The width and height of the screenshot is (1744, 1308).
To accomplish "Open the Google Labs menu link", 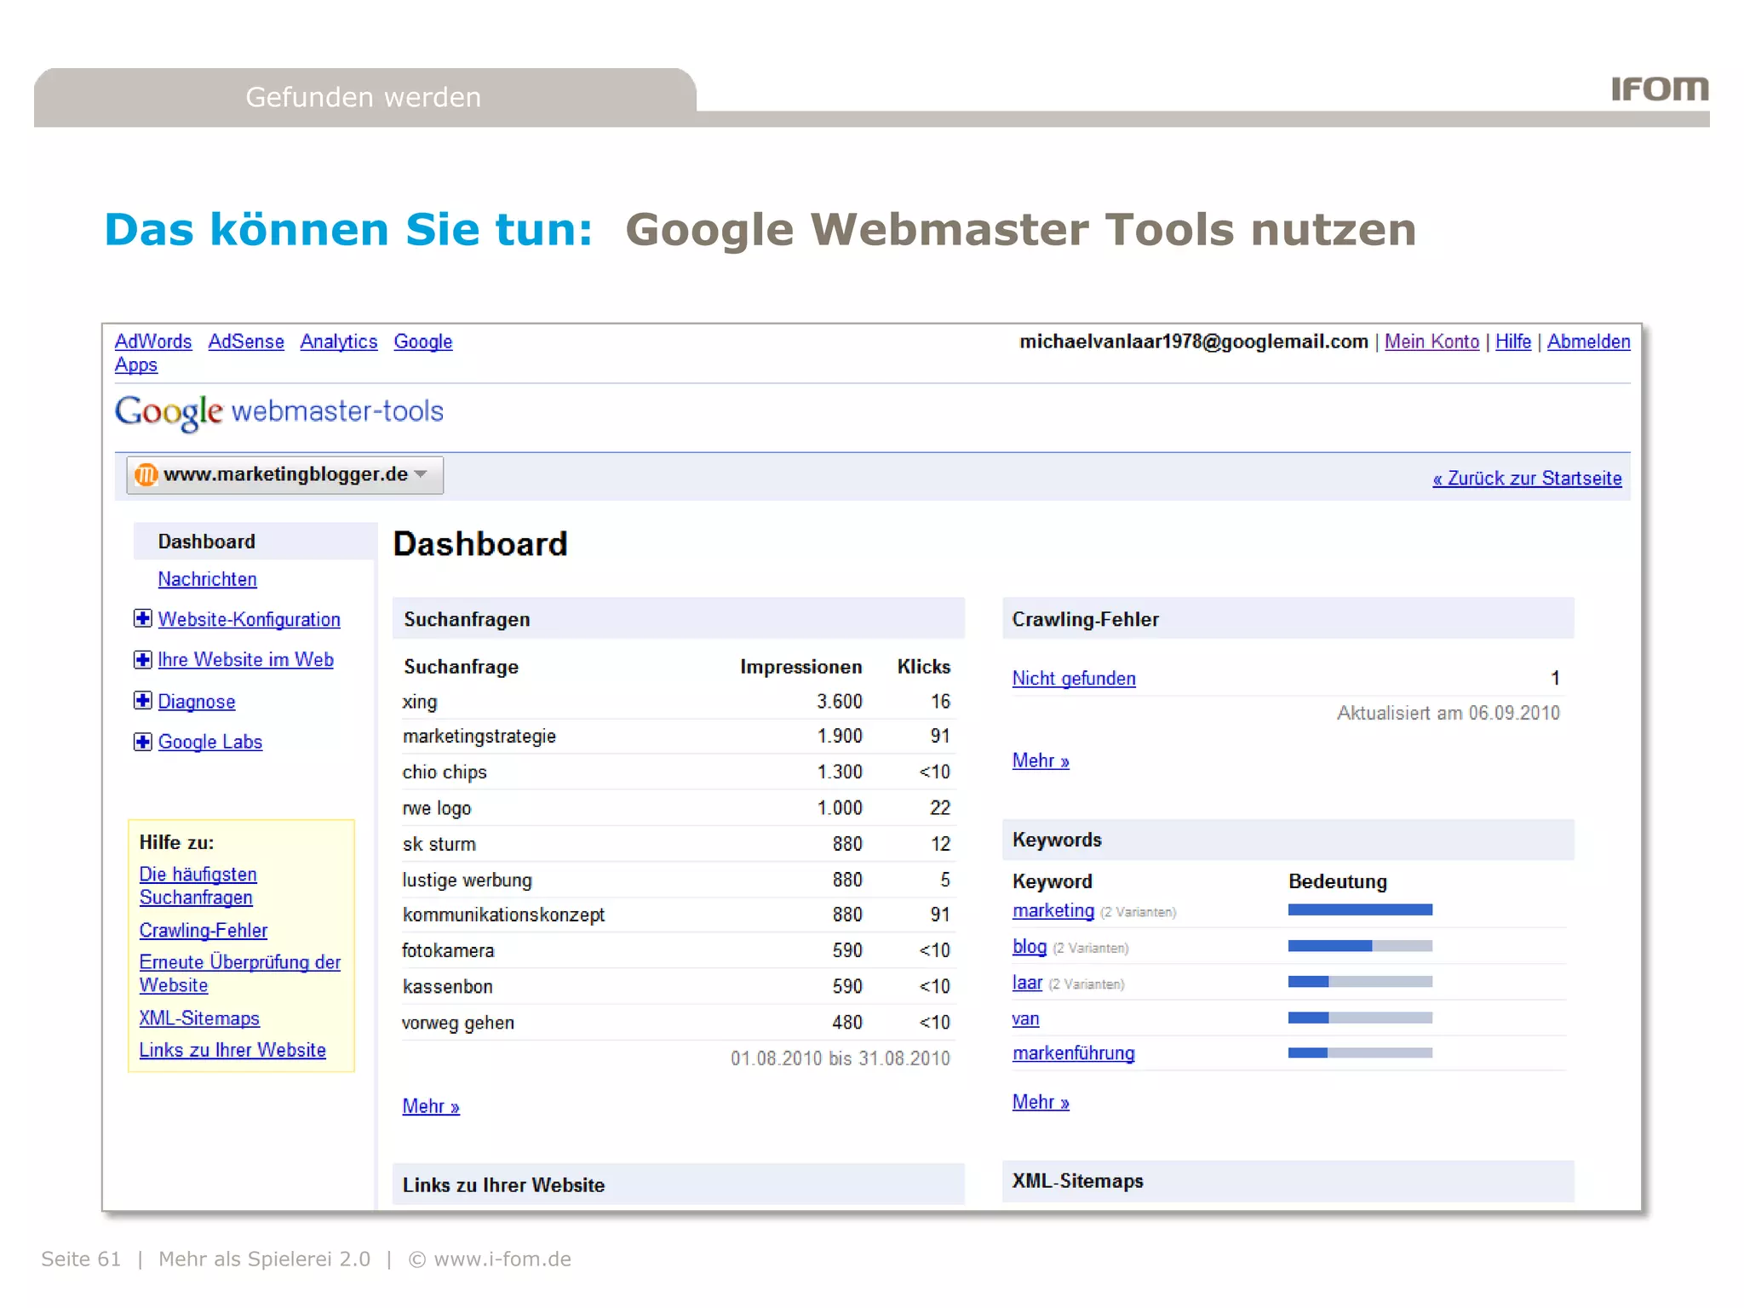I will pyautogui.click(x=210, y=742).
